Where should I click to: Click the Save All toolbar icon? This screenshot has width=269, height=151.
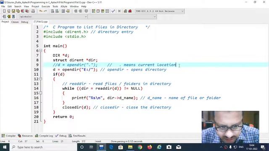[18, 11]
